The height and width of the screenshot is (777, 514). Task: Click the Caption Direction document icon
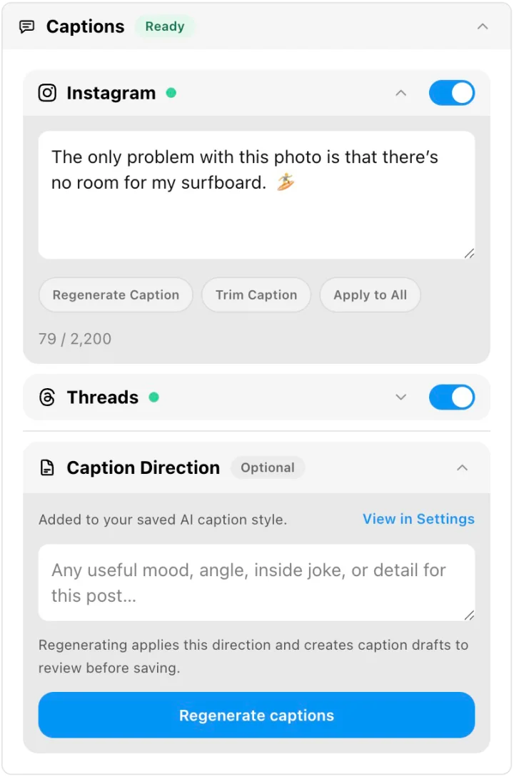pyautogui.click(x=47, y=467)
